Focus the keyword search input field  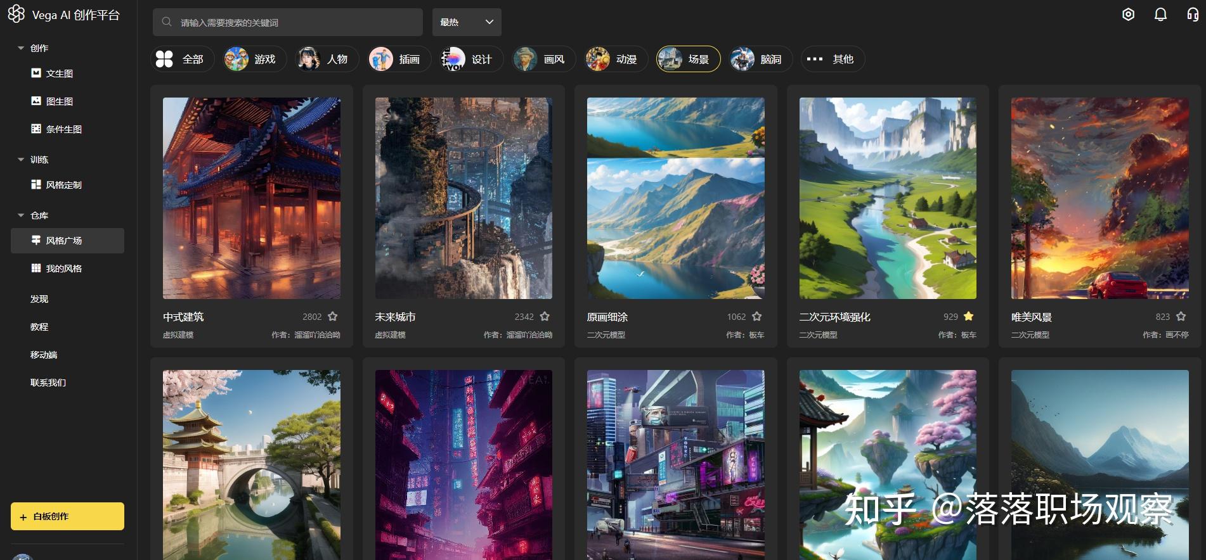point(288,22)
